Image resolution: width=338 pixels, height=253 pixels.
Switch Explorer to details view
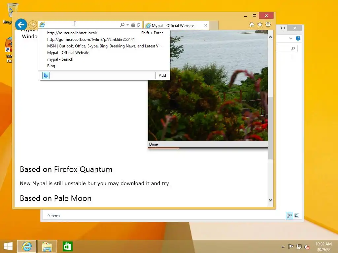coord(289,215)
